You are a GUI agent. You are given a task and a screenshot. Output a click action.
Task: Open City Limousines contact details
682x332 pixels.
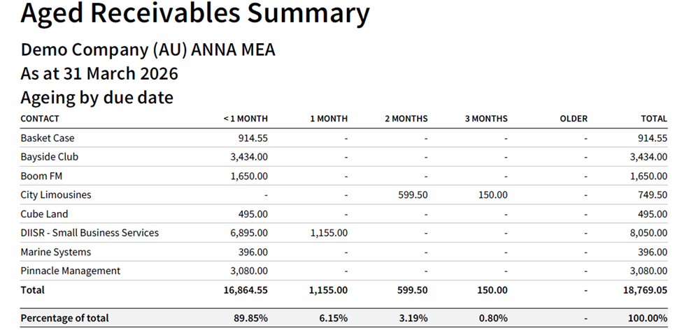click(56, 195)
